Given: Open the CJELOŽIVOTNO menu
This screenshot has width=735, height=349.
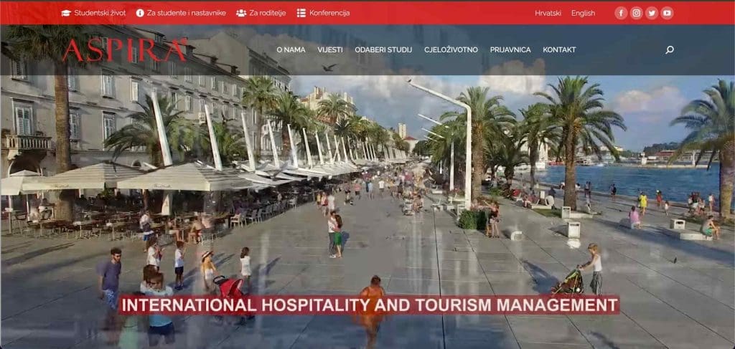Looking at the screenshot, I should point(451,49).
